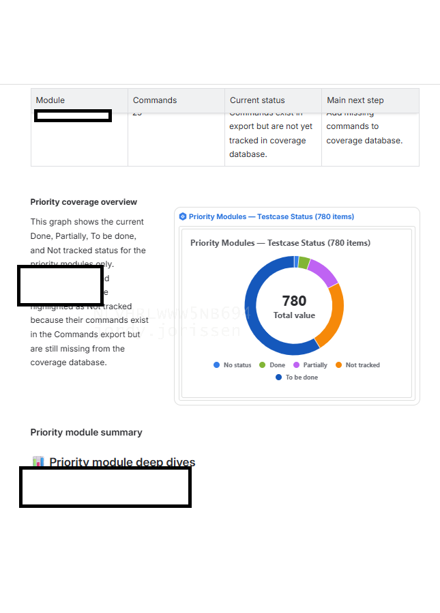Select the purple Partially donut segment
Screen dimensions: 440x613
[x=323, y=272]
